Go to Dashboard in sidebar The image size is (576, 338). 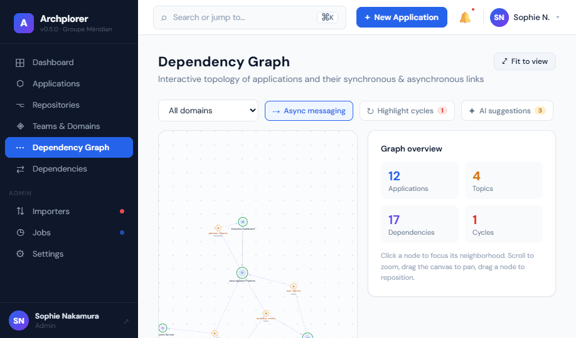(x=69, y=63)
